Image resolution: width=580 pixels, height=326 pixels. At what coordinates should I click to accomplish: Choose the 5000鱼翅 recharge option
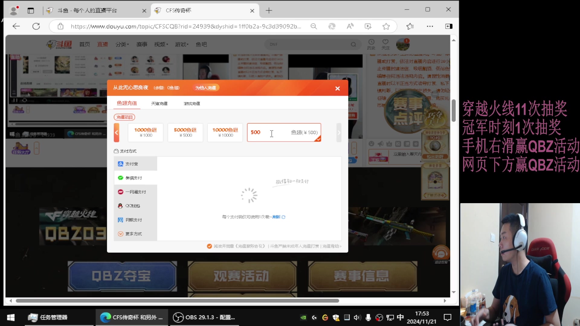[185, 132]
